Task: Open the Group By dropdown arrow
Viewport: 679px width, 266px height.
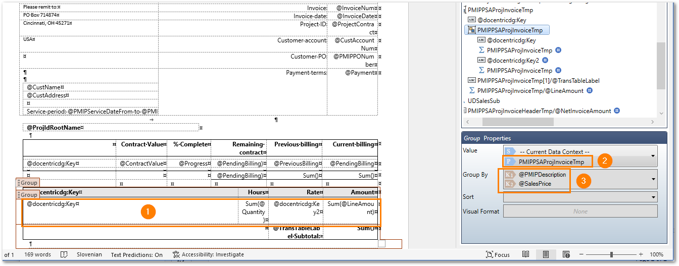Action: pos(654,179)
